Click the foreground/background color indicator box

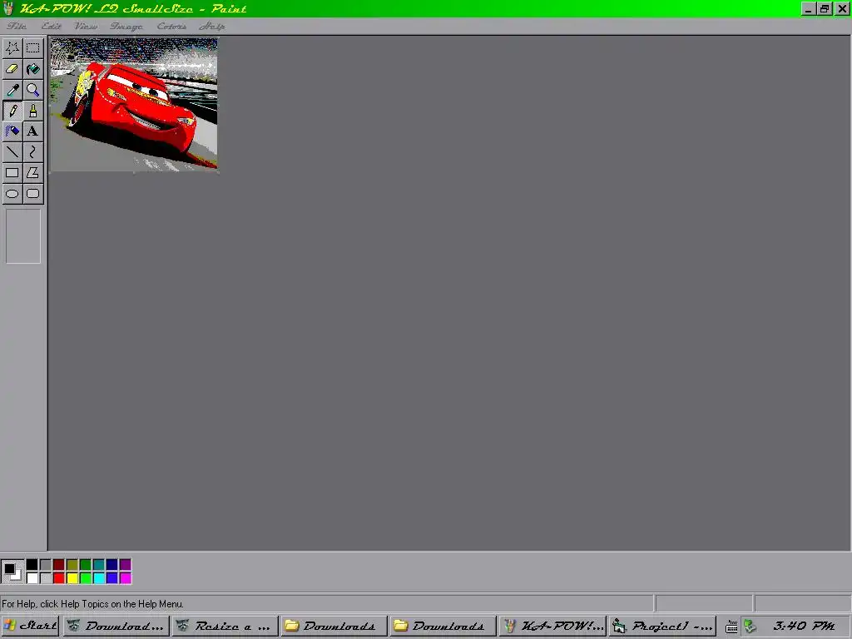tap(12, 571)
